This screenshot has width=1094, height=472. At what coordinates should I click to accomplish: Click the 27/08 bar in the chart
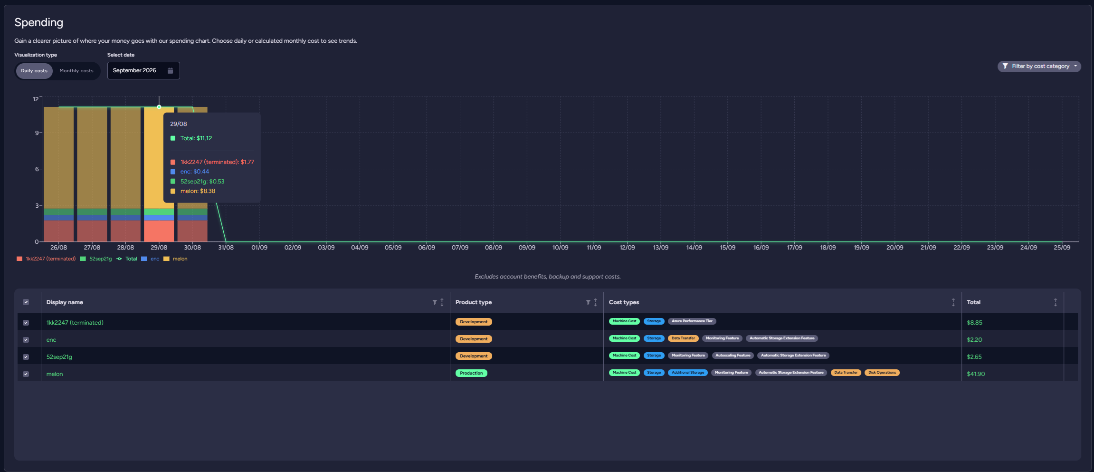coord(92,174)
